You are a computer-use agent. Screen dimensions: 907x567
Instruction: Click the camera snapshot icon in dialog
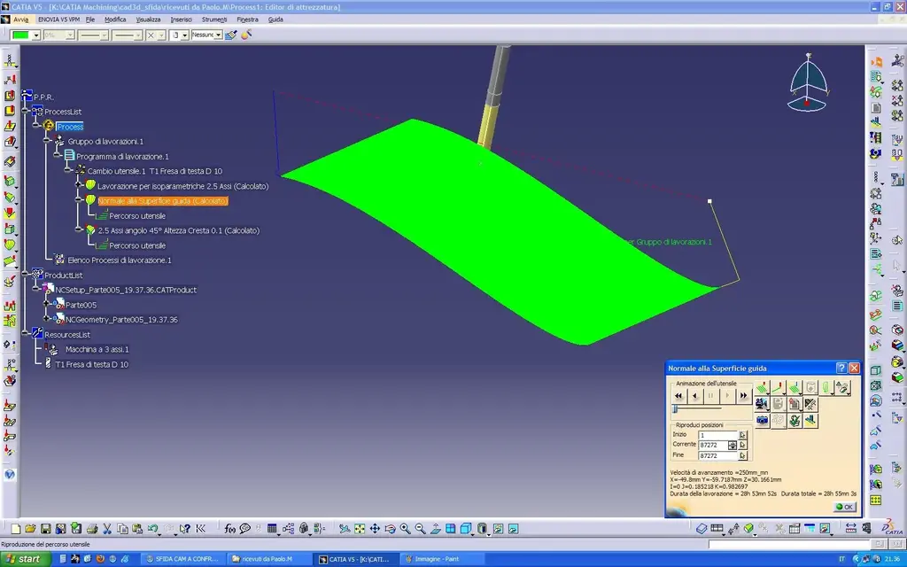click(762, 420)
